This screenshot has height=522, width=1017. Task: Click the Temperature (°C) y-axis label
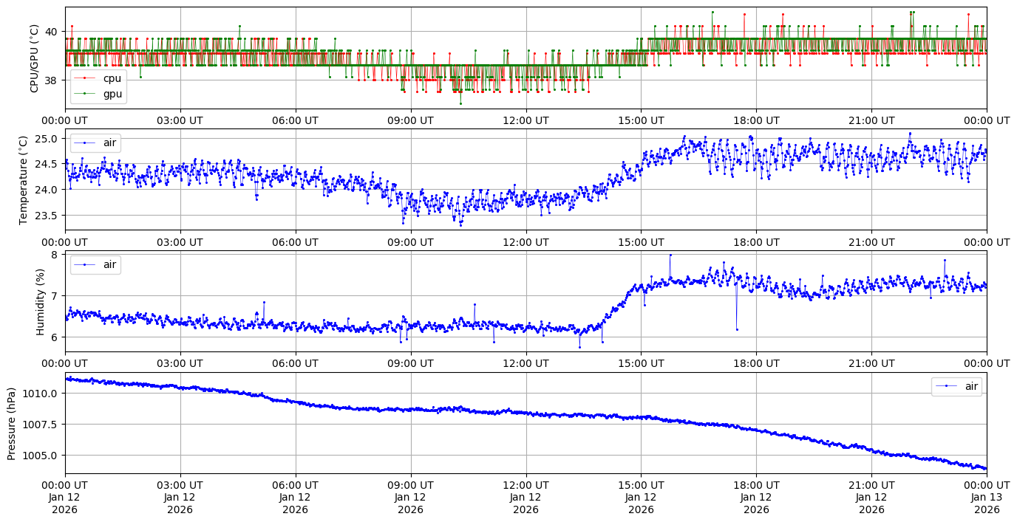pos(23,179)
